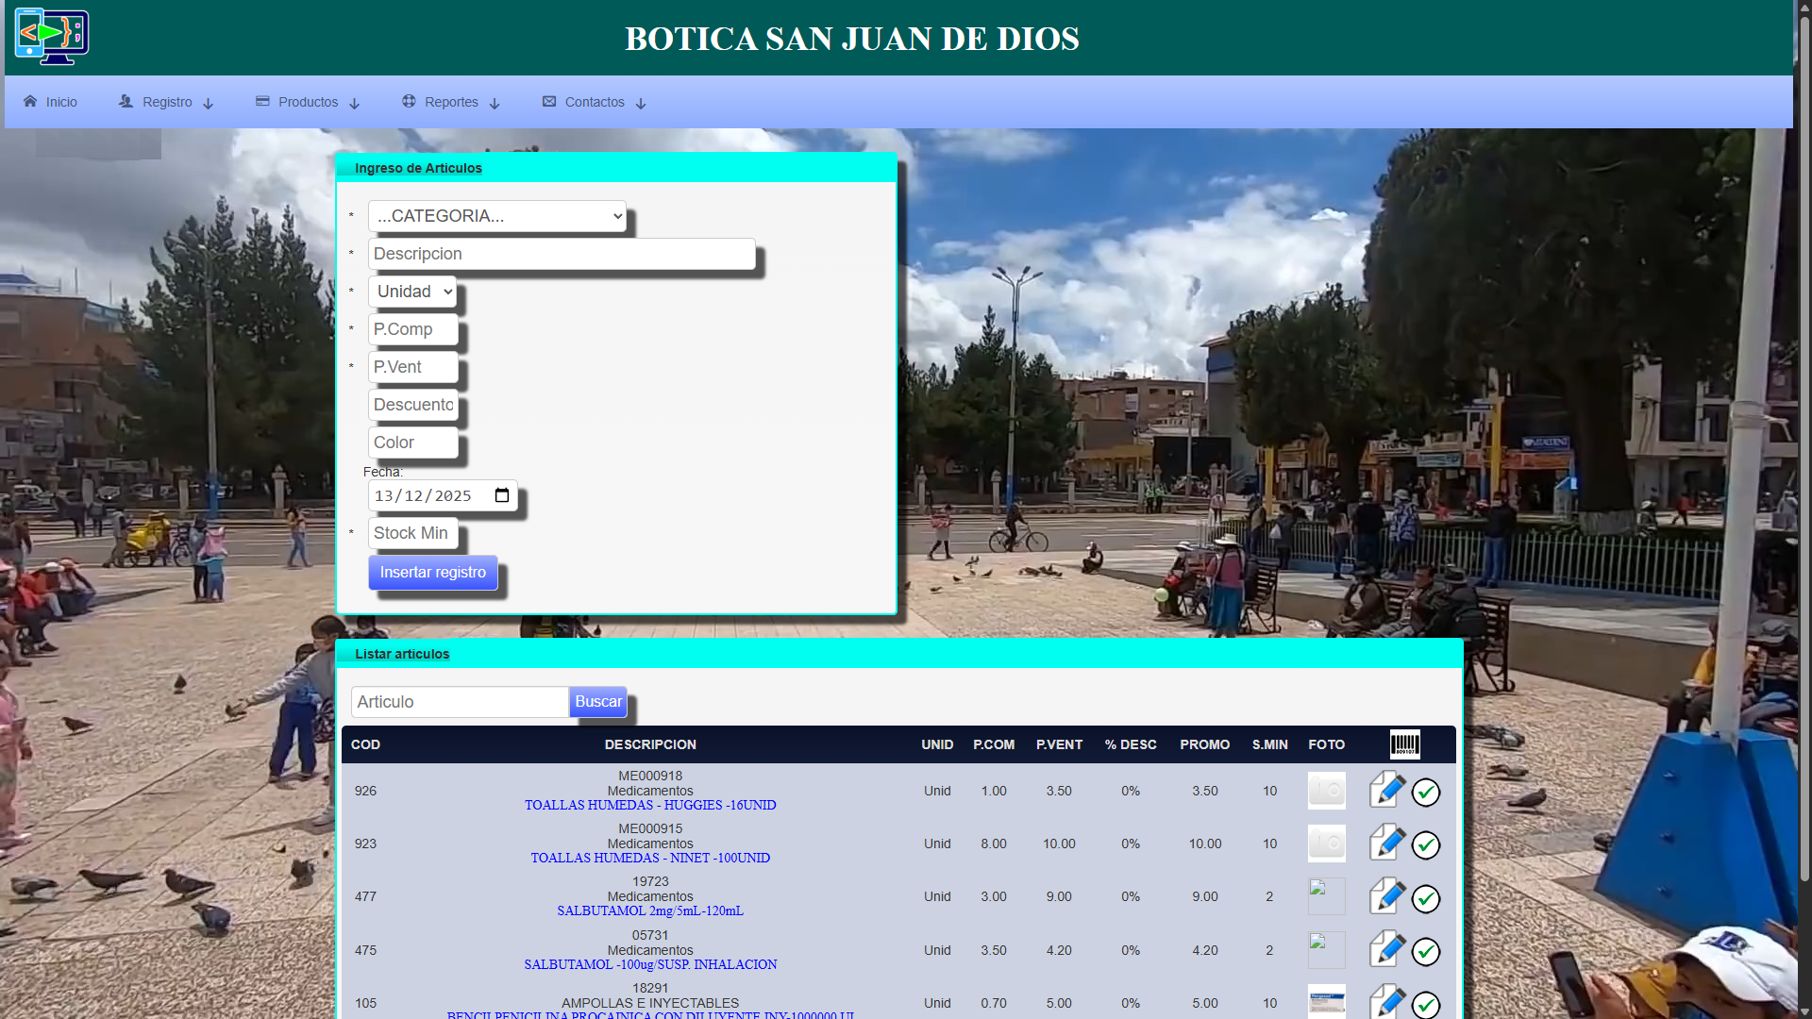
Task: Click green checkmark icon for item 923
Action: 1425,845
